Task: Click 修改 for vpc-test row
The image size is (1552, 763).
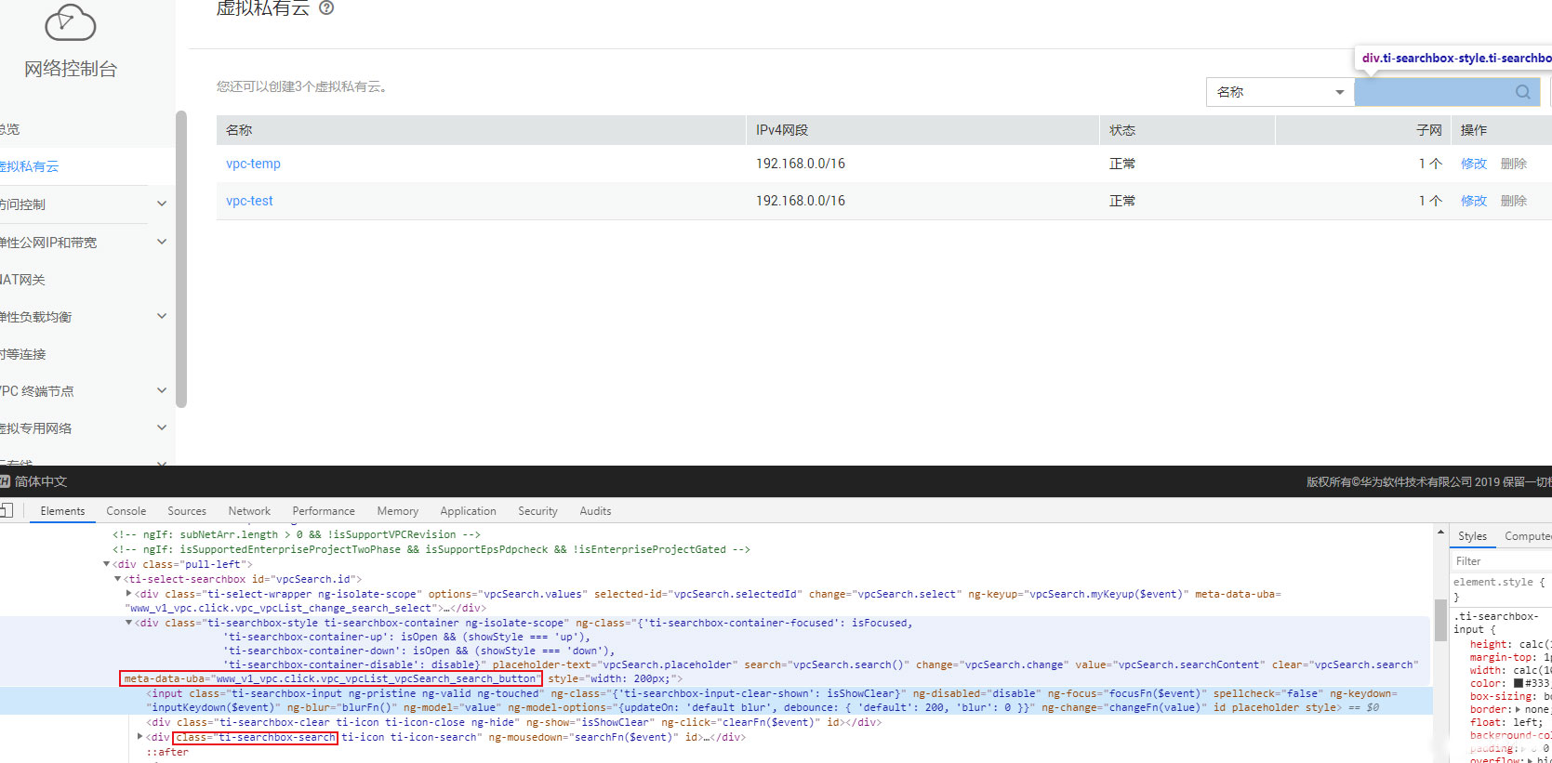Action: coord(1474,201)
